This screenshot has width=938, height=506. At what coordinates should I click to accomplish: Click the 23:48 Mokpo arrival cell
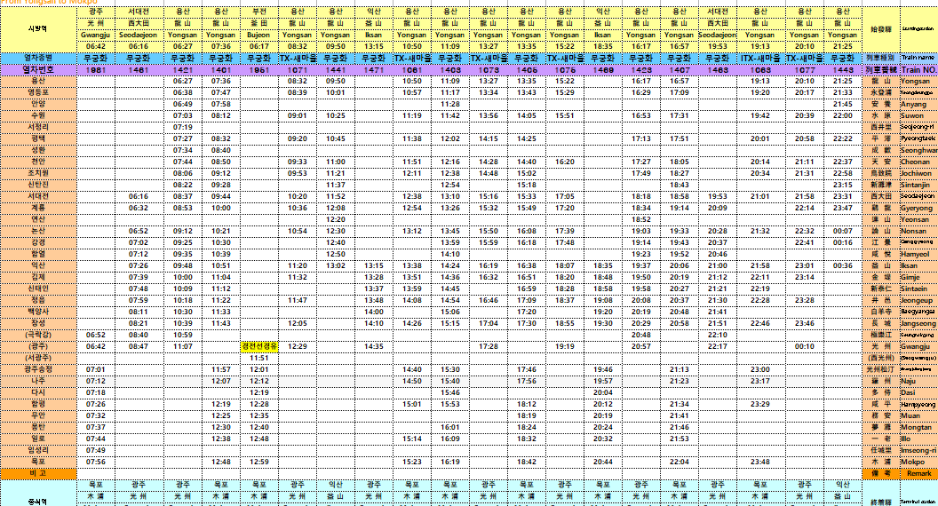tap(760, 462)
